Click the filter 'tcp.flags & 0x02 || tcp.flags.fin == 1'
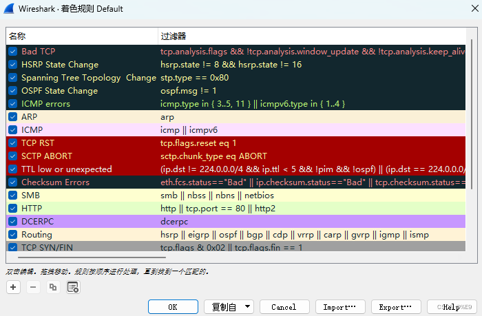This screenshot has width=482, height=316. pos(231,247)
